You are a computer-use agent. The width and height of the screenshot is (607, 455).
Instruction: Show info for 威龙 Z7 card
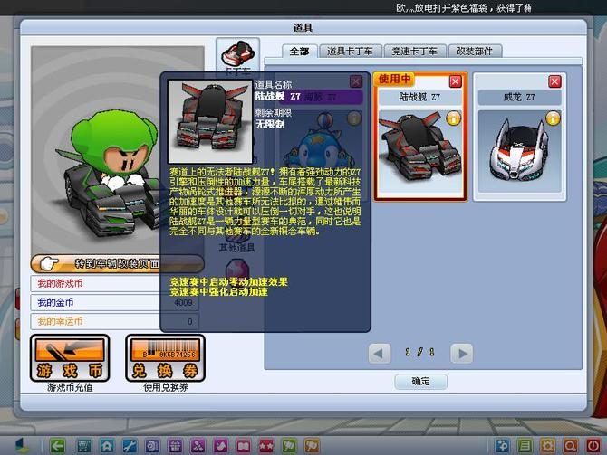554,118
